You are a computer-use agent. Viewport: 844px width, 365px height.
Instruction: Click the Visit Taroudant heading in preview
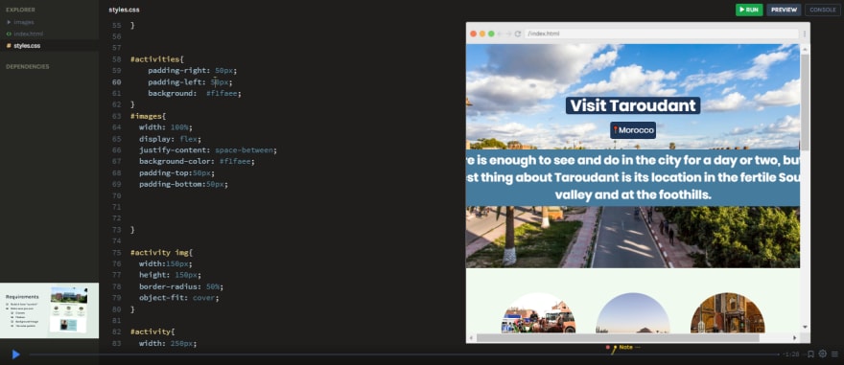pyautogui.click(x=633, y=105)
